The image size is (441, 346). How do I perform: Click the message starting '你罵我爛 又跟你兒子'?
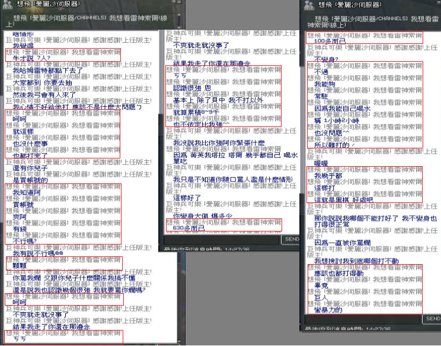tap(74, 278)
